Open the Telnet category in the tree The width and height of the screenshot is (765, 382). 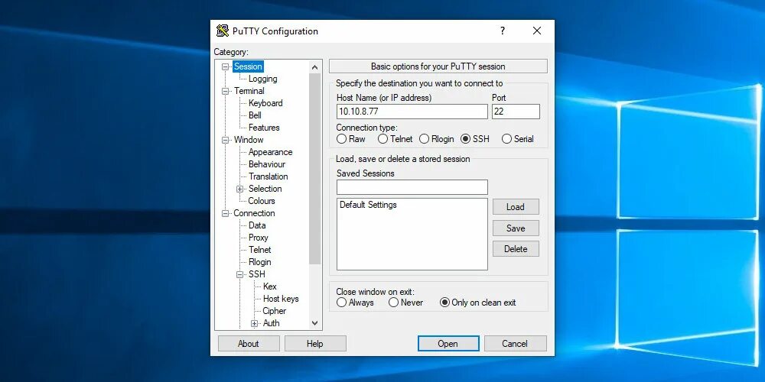[259, 250]
